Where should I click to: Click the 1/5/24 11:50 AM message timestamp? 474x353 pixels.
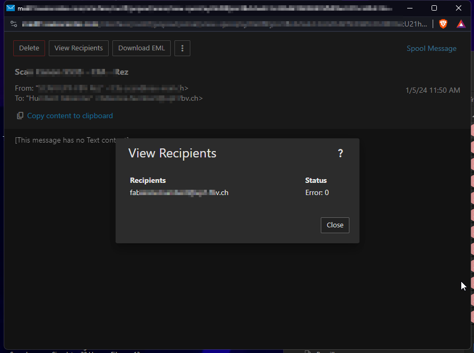pos(433,90)
